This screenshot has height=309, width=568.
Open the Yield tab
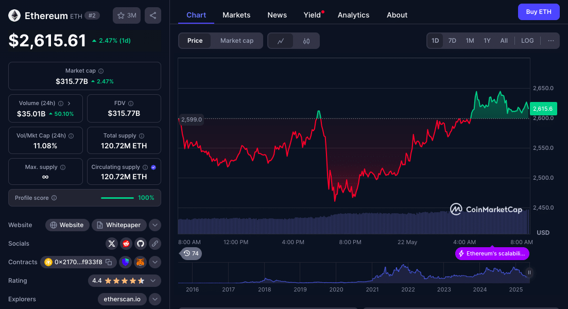(x=312, y=15)
